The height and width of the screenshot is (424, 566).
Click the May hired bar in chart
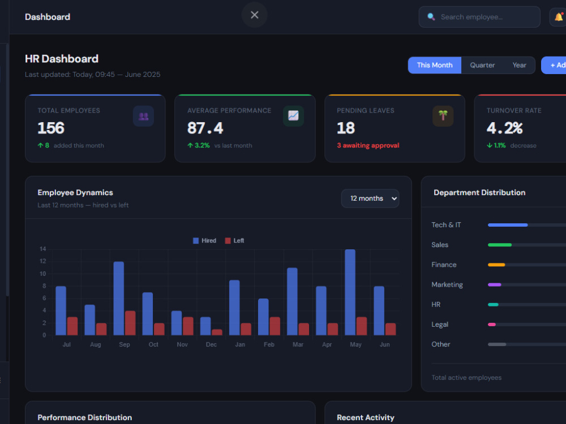(350, 292)
